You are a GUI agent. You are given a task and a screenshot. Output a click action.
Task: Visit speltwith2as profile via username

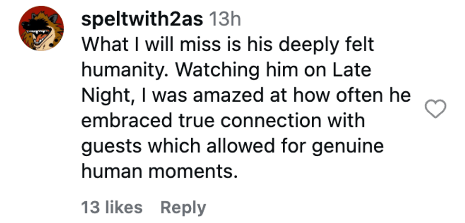click(x=142, y=19)
